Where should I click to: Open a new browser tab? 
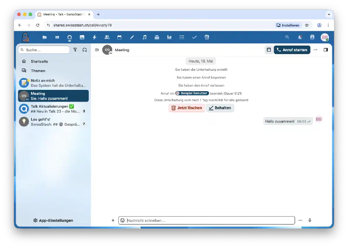pyautogui.click(x=98, y=14)
